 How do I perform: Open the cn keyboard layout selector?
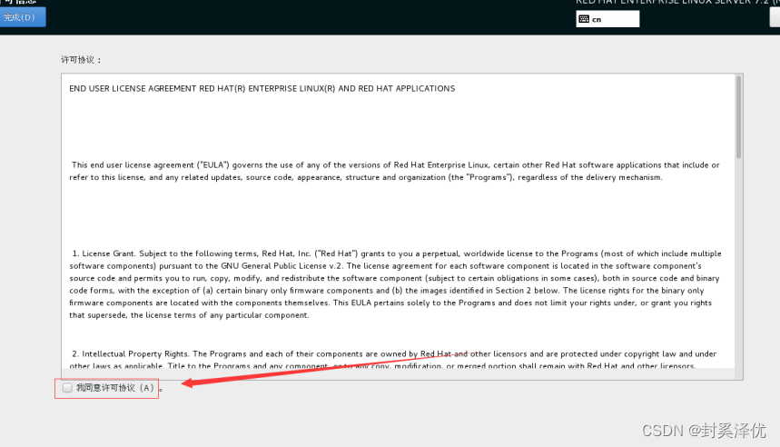[x=607, y=19]
